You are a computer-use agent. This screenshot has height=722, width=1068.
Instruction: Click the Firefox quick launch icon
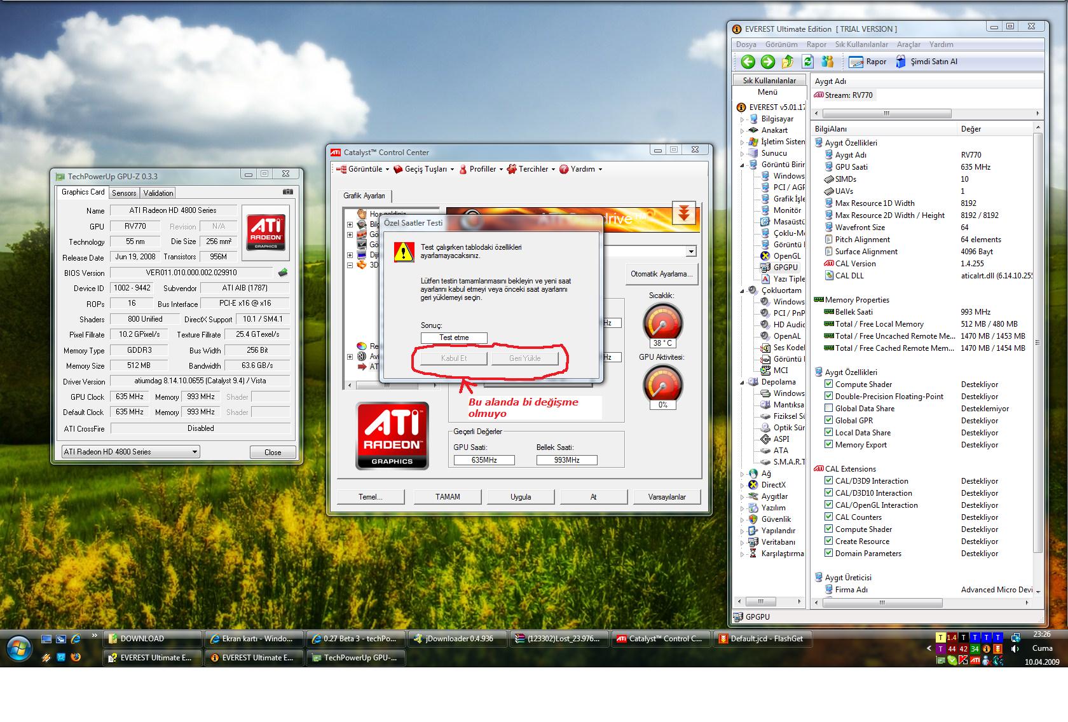[76, 657]
